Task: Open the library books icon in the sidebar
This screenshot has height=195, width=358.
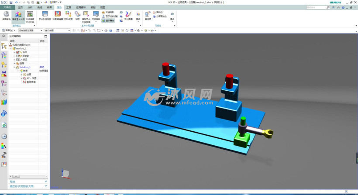Action: [x=4, y=102]
